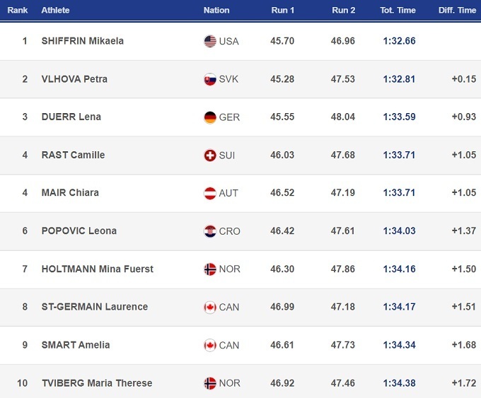Click the Norway flag in TVIBERG's row

[x=209, y=383]
